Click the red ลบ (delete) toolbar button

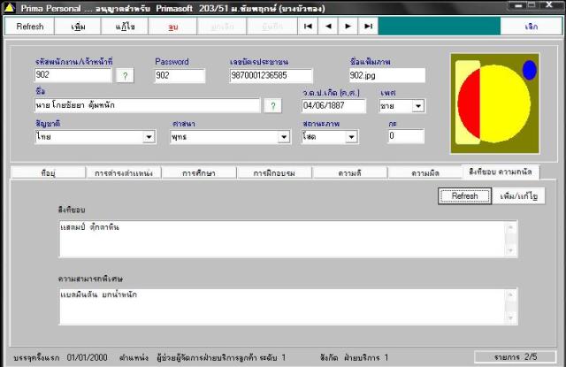pyautogui.click(x=173, y=27)
